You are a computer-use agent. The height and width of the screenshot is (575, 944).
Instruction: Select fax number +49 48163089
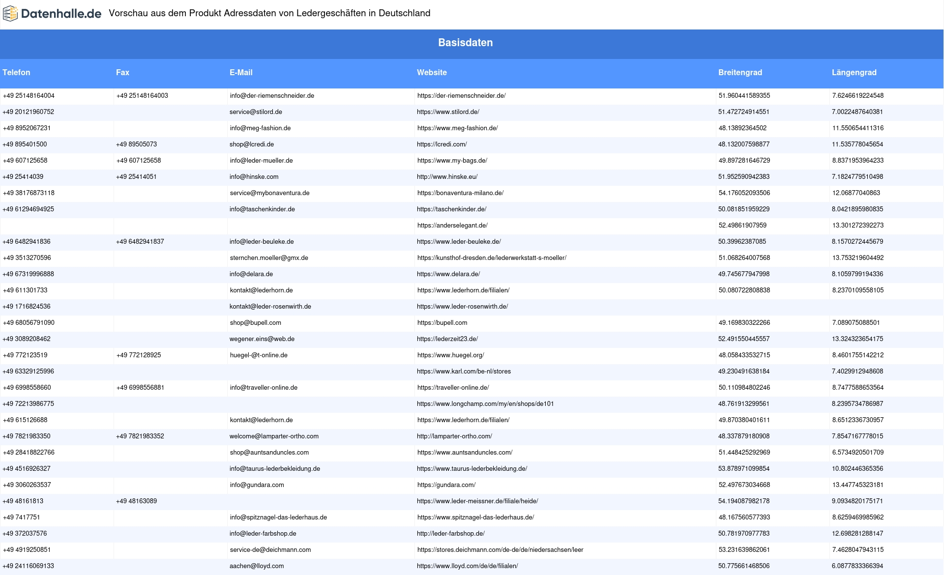click(x=137, y=501)
